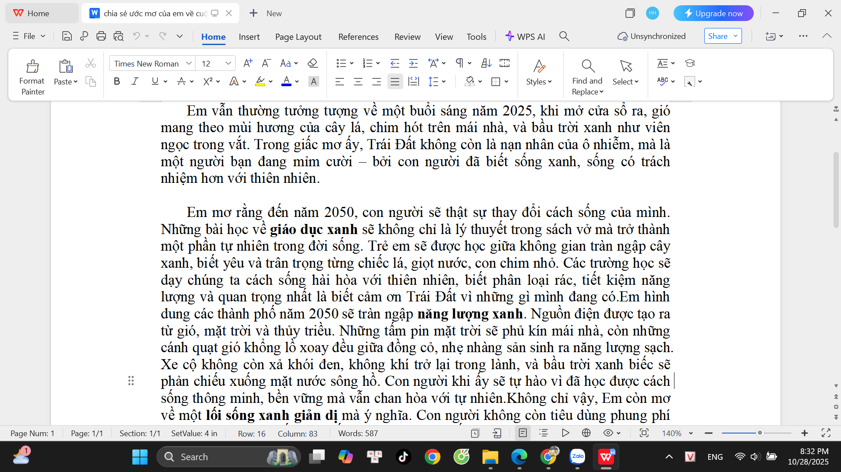
Task: Click the Format Painter icon
Action: [32, 66]
